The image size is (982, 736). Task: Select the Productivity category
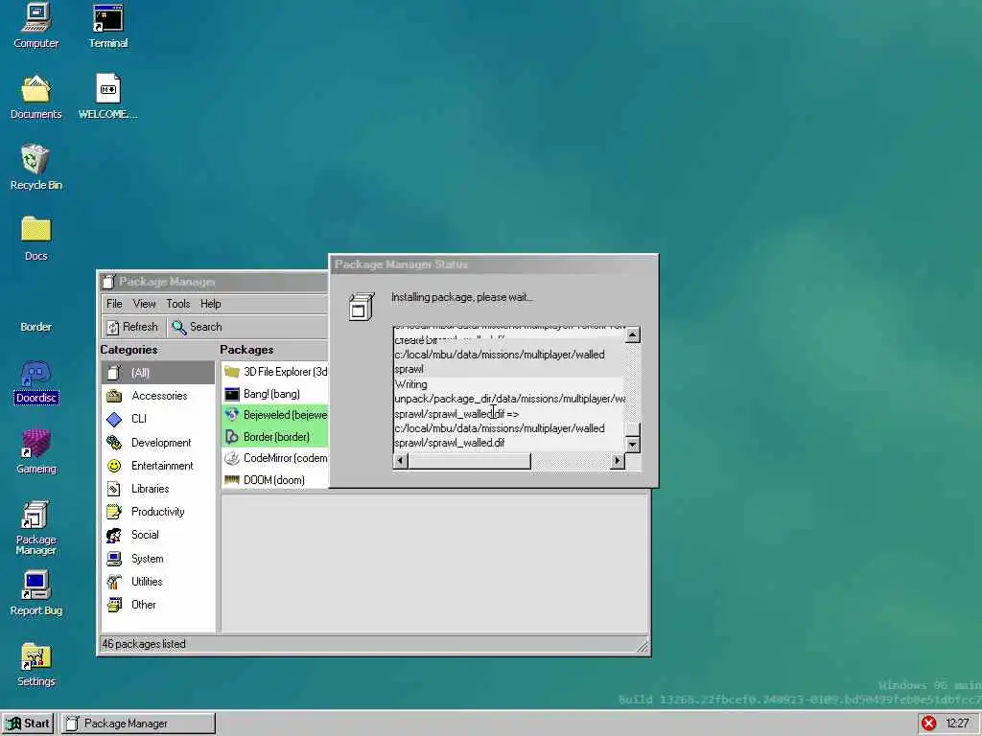(x=158, y=512)
